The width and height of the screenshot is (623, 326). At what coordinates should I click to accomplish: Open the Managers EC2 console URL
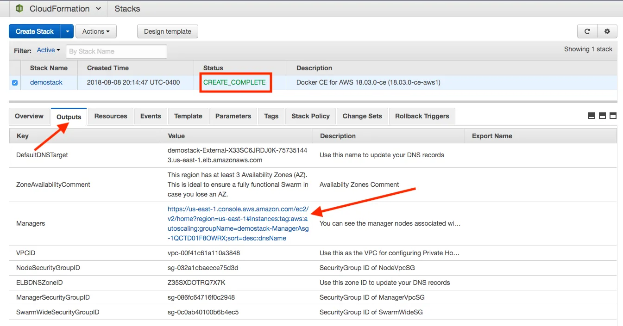pos(238,224)
